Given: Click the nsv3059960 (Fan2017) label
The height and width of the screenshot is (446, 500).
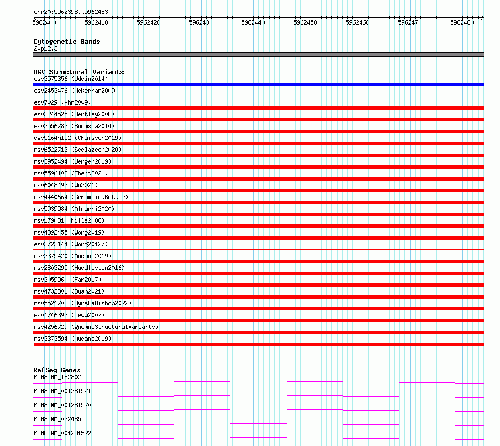Looking at the screenshot, I should (x=67, y=280).
